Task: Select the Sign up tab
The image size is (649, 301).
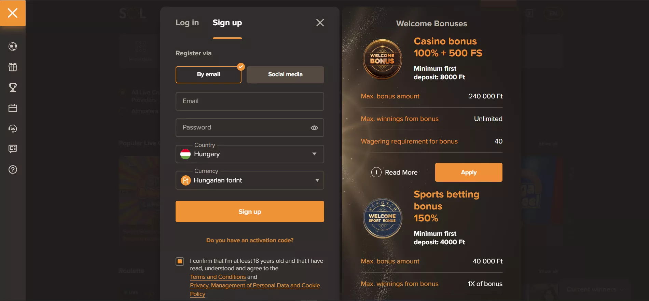Action: click(227, 23)
